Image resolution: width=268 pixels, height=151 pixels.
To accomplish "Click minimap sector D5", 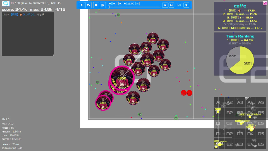I will [x=261, y=134].
